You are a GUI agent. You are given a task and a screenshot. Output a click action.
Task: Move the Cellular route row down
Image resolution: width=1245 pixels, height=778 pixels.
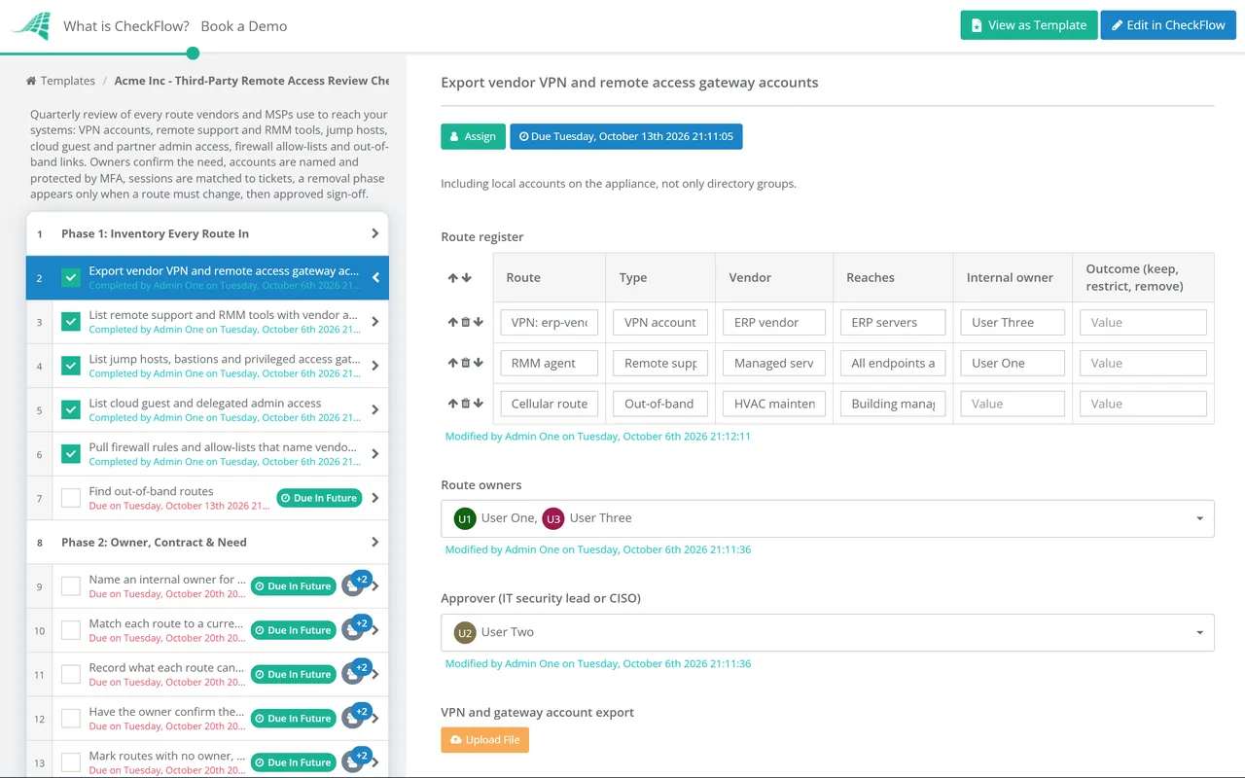point(478,404)
